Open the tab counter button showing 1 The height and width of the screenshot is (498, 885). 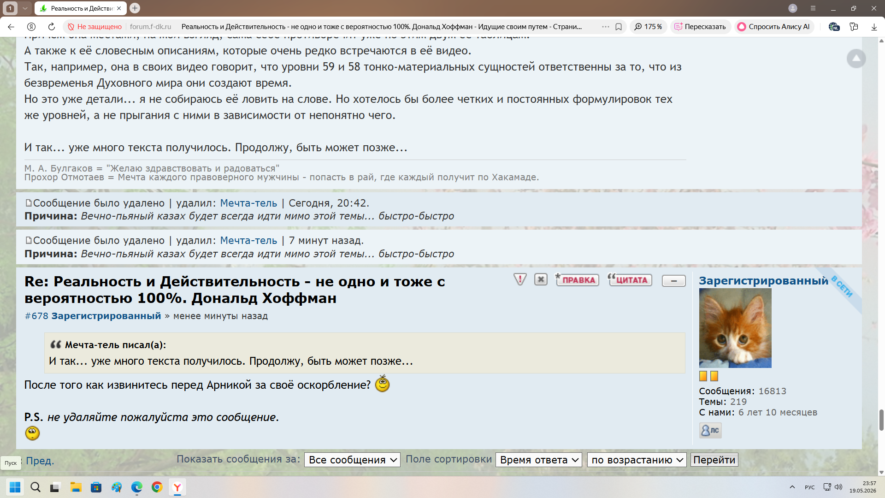click(x=10, y=8)
